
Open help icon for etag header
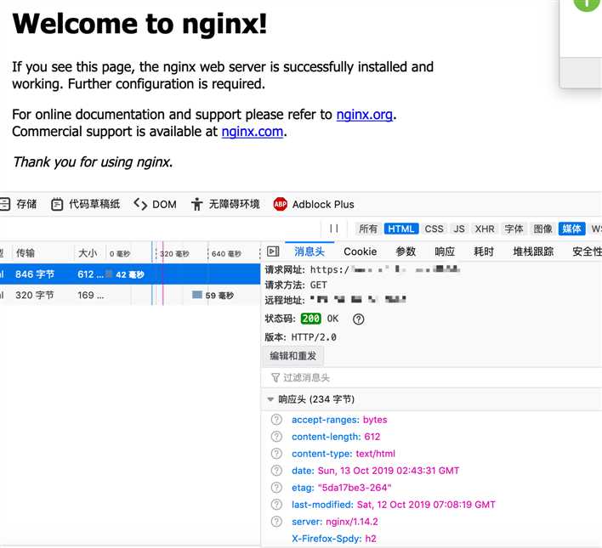pyautogui.click(x=276, y=488)
